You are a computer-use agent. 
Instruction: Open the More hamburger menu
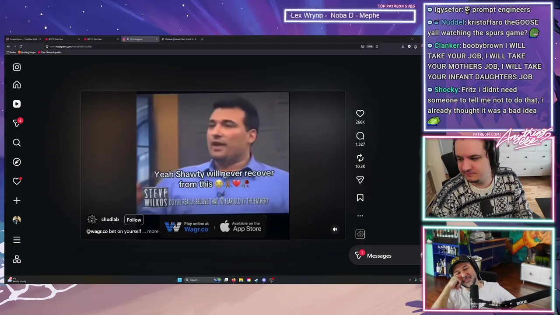point(17,240)
